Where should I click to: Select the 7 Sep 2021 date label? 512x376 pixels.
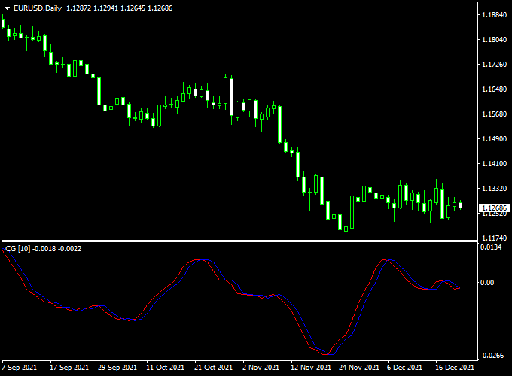tap(19, 368)
